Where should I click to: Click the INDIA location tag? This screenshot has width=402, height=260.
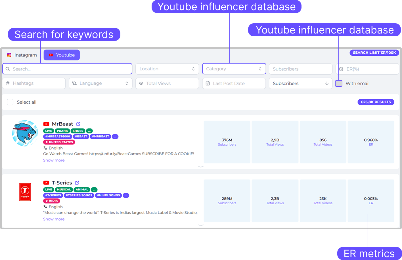click(52, 201)
